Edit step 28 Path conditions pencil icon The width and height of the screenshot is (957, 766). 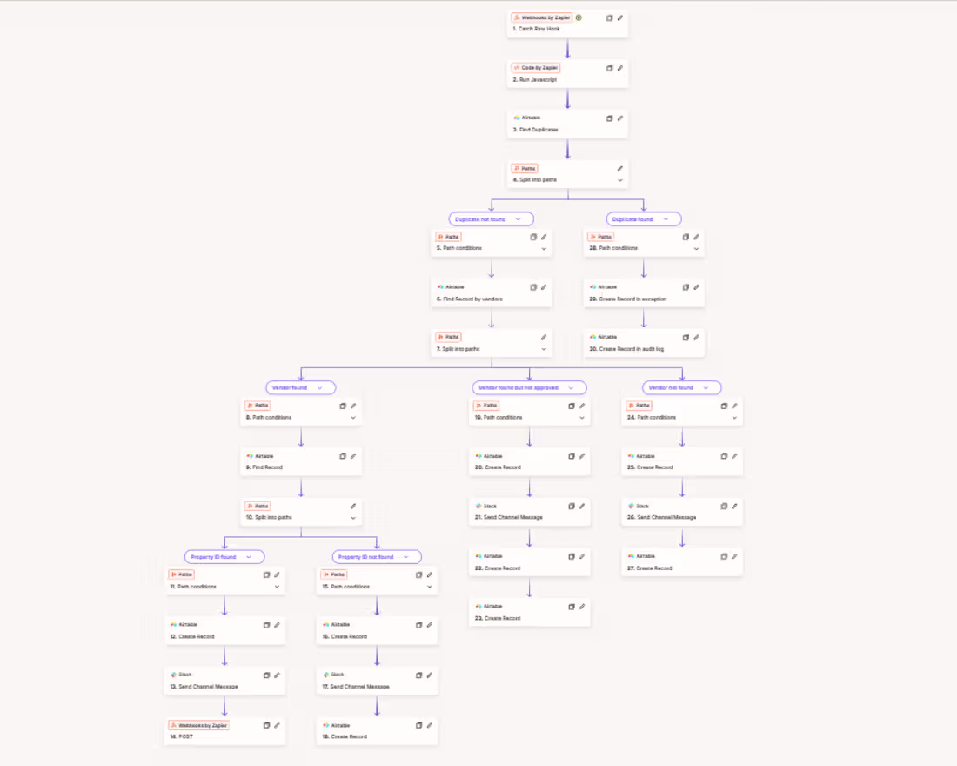(x=696, y=237)
